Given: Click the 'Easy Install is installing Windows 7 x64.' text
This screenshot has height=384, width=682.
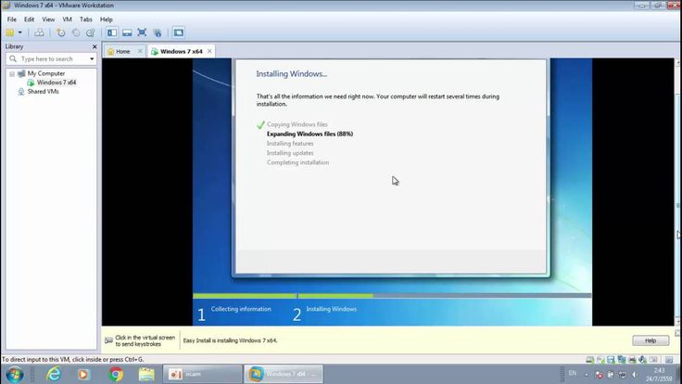Looking at the screenshot, I should click(230, 340).
